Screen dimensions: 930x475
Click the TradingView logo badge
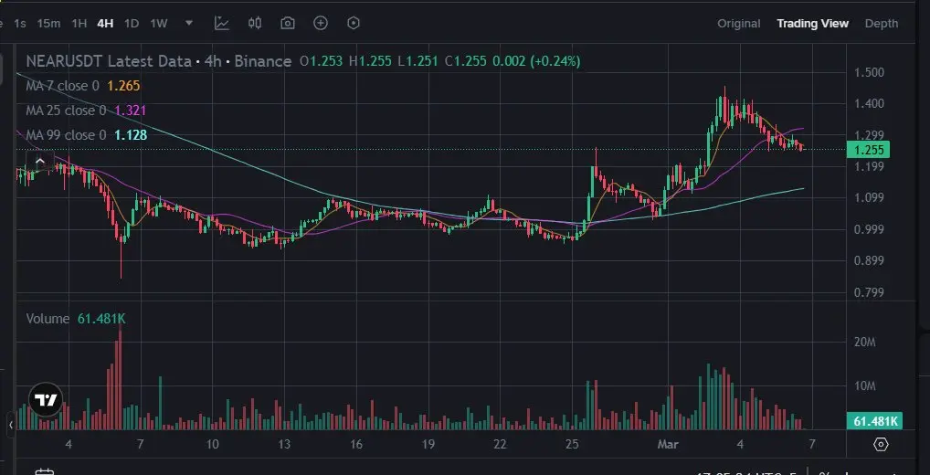tap(46, 400)
